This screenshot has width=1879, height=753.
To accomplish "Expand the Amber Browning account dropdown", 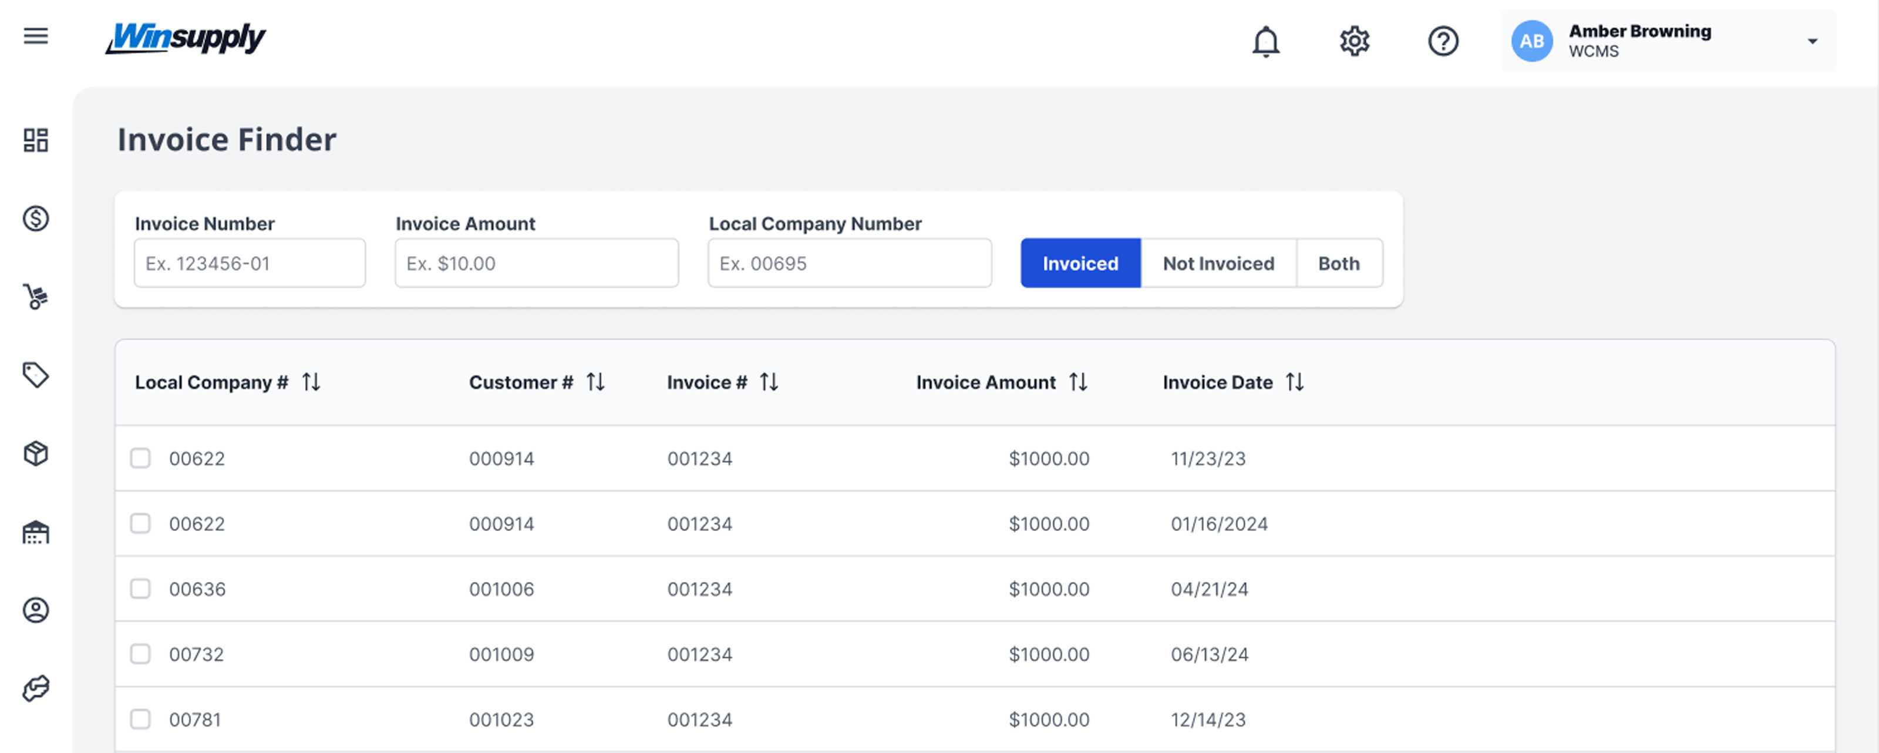I will point(1812,42).
